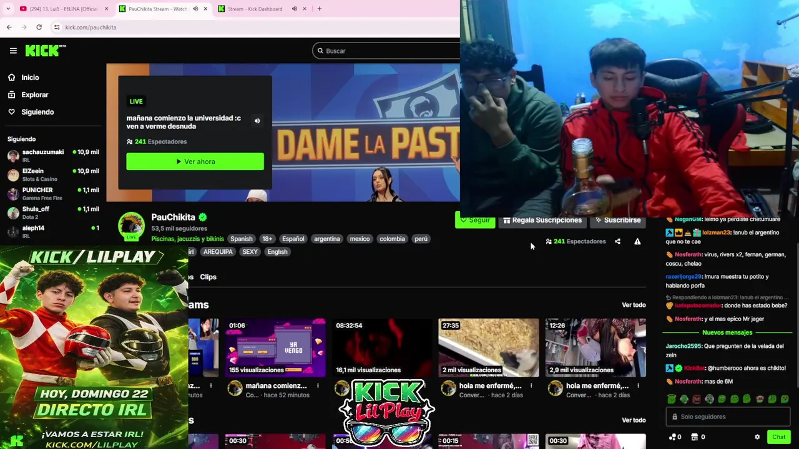This screenshot has width=799, height=449.
Task: Open Inicio in the sidebar
Action: point(30,77)
